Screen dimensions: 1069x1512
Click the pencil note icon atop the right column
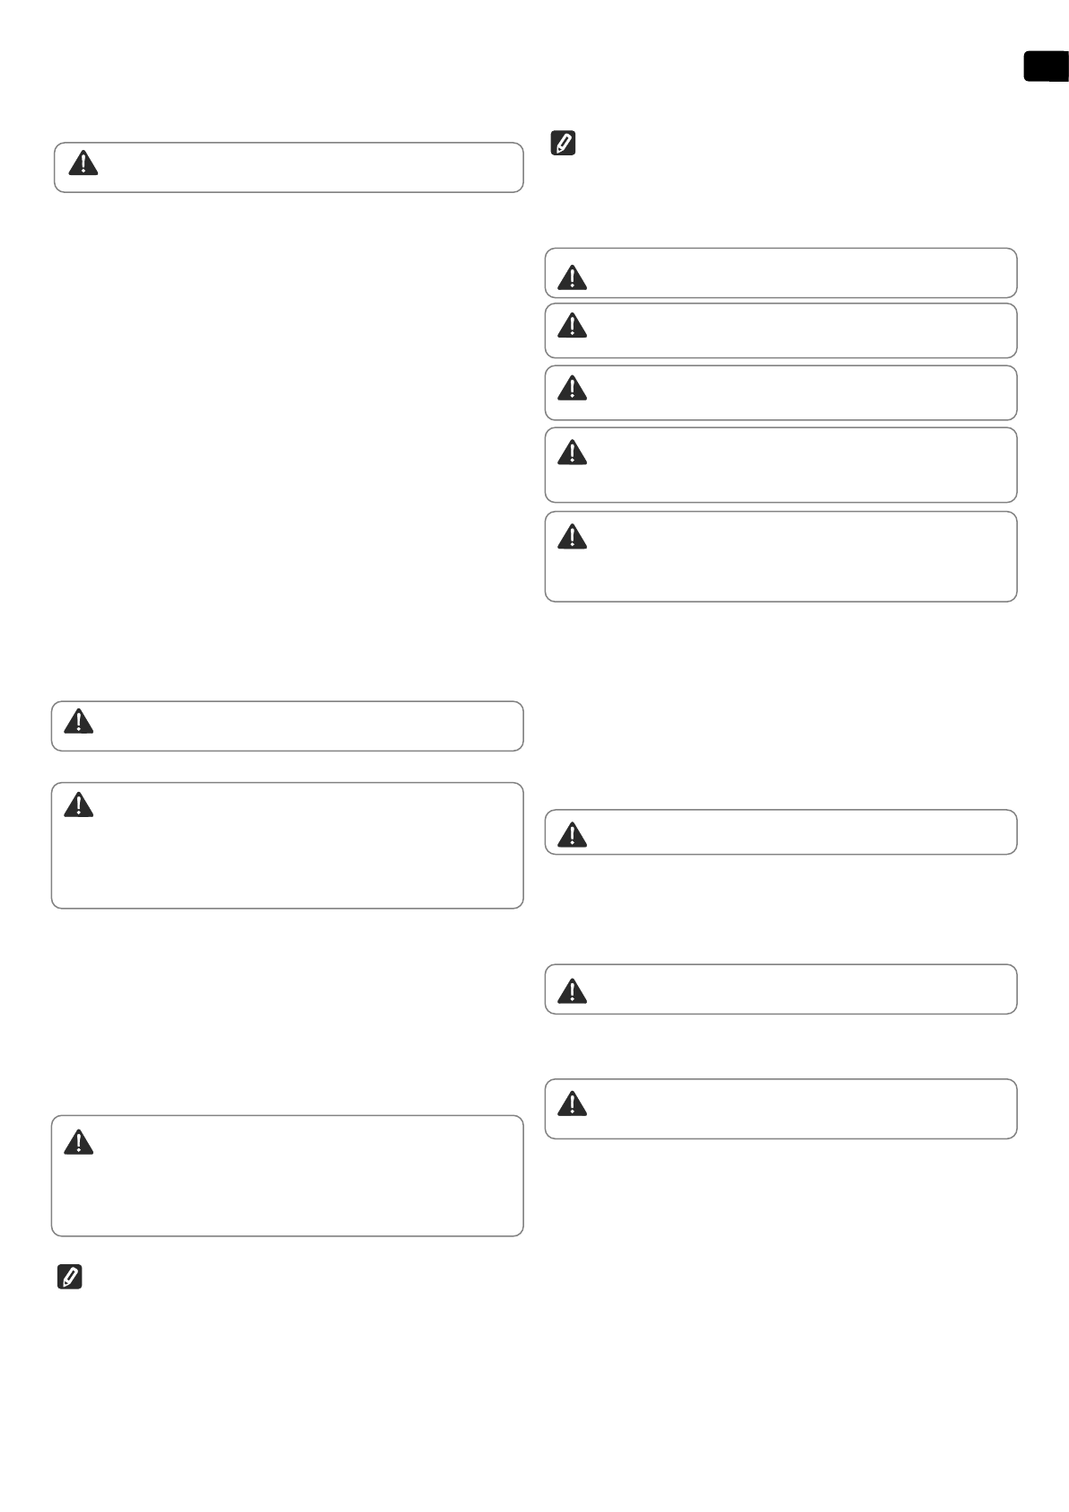(x=563, y=144)
